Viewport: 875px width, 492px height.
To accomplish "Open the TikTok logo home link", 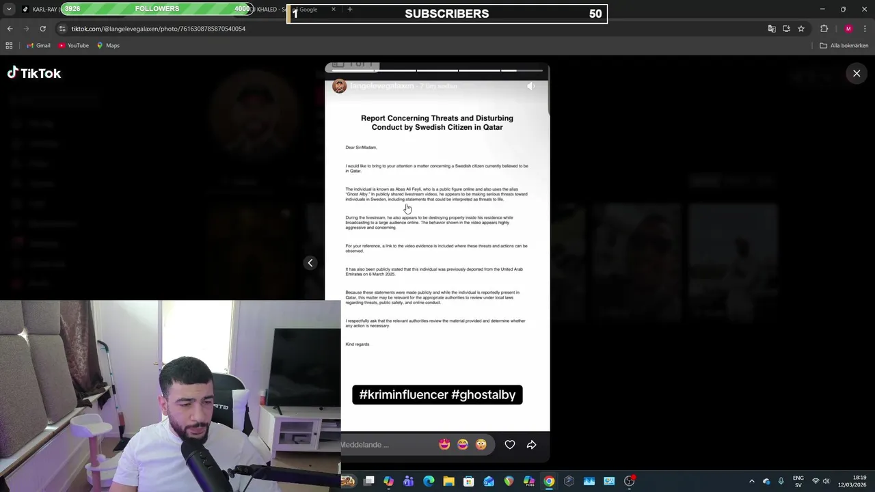I will tap(34, 73).
